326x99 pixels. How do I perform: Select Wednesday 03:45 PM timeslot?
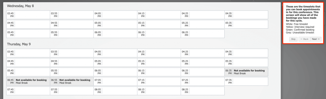coord(28,15)
